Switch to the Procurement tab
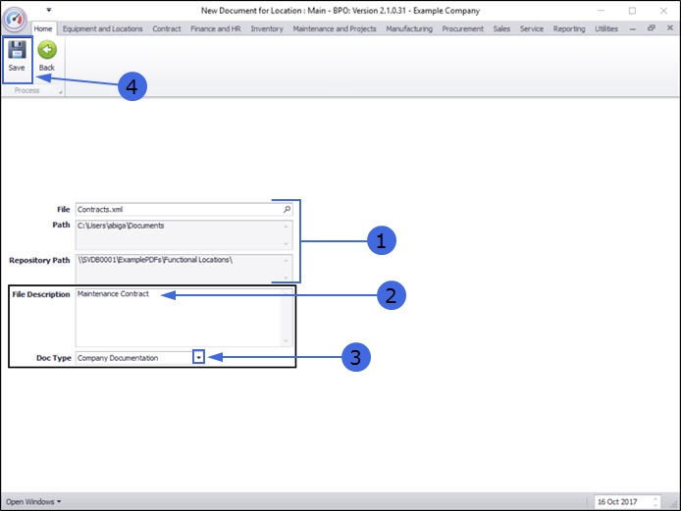Viewport: 681px width, 511px height. (x=462, y=28)
